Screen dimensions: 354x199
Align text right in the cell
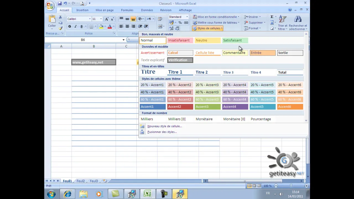click(133, 26)
